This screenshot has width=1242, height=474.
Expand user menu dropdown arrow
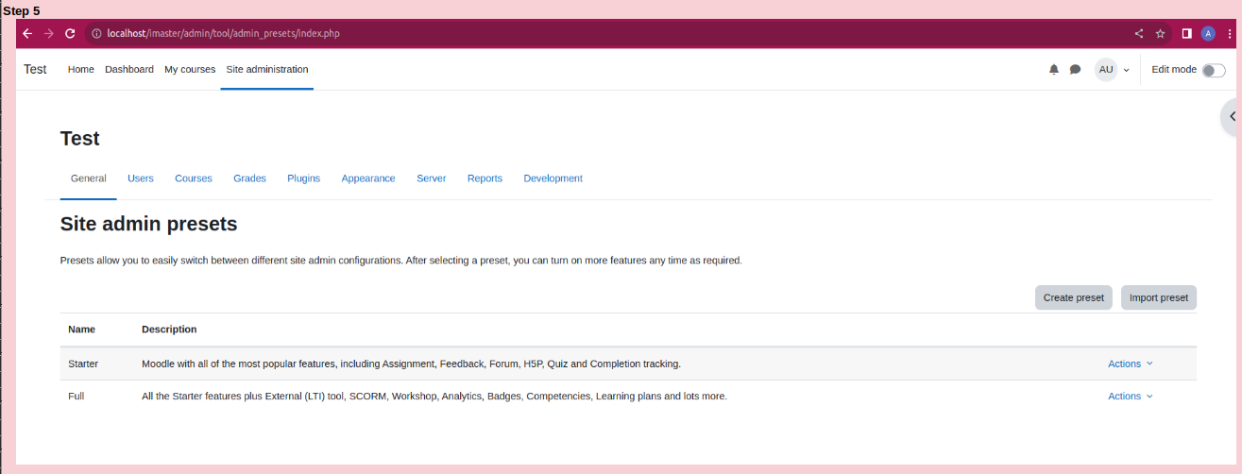[x=1126, y=70]
